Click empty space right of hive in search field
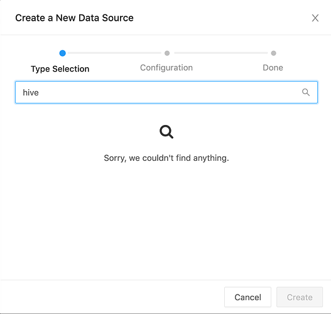The height and width of the screenshot is (314, 331). point(169,92)
